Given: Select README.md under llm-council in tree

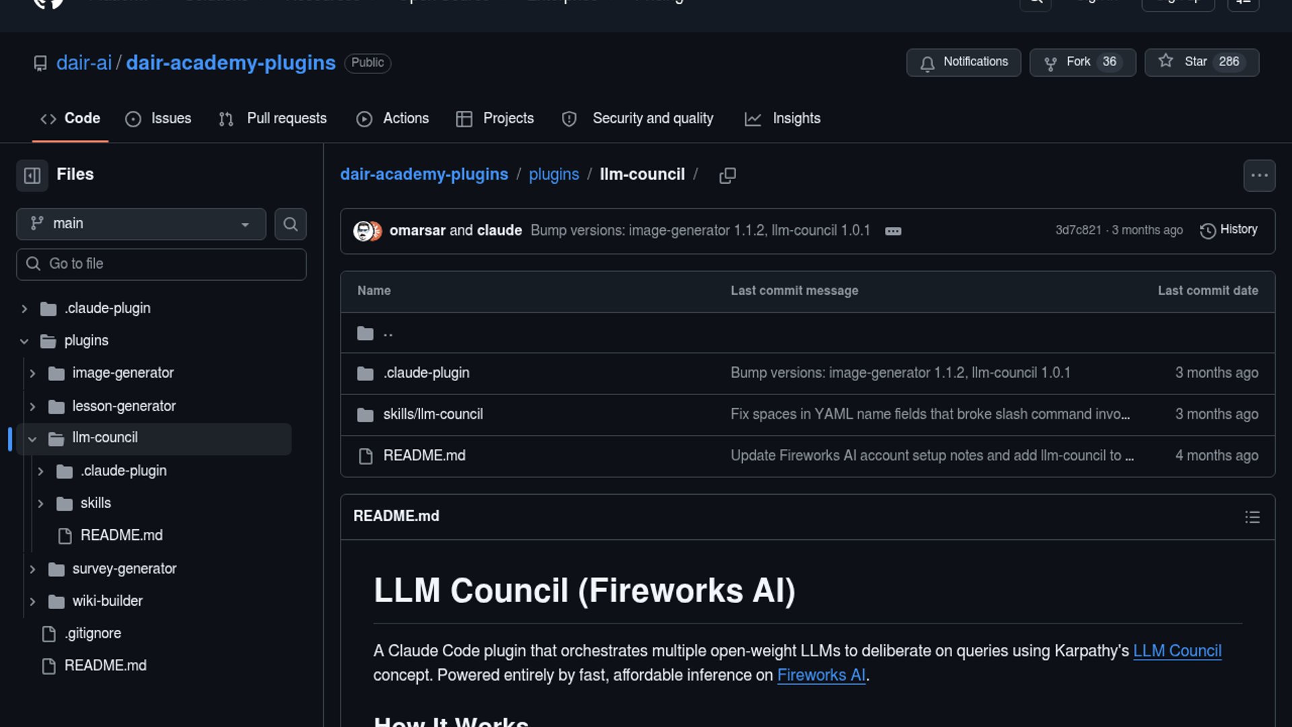Looking at the screenshot, I should (121, 535).
